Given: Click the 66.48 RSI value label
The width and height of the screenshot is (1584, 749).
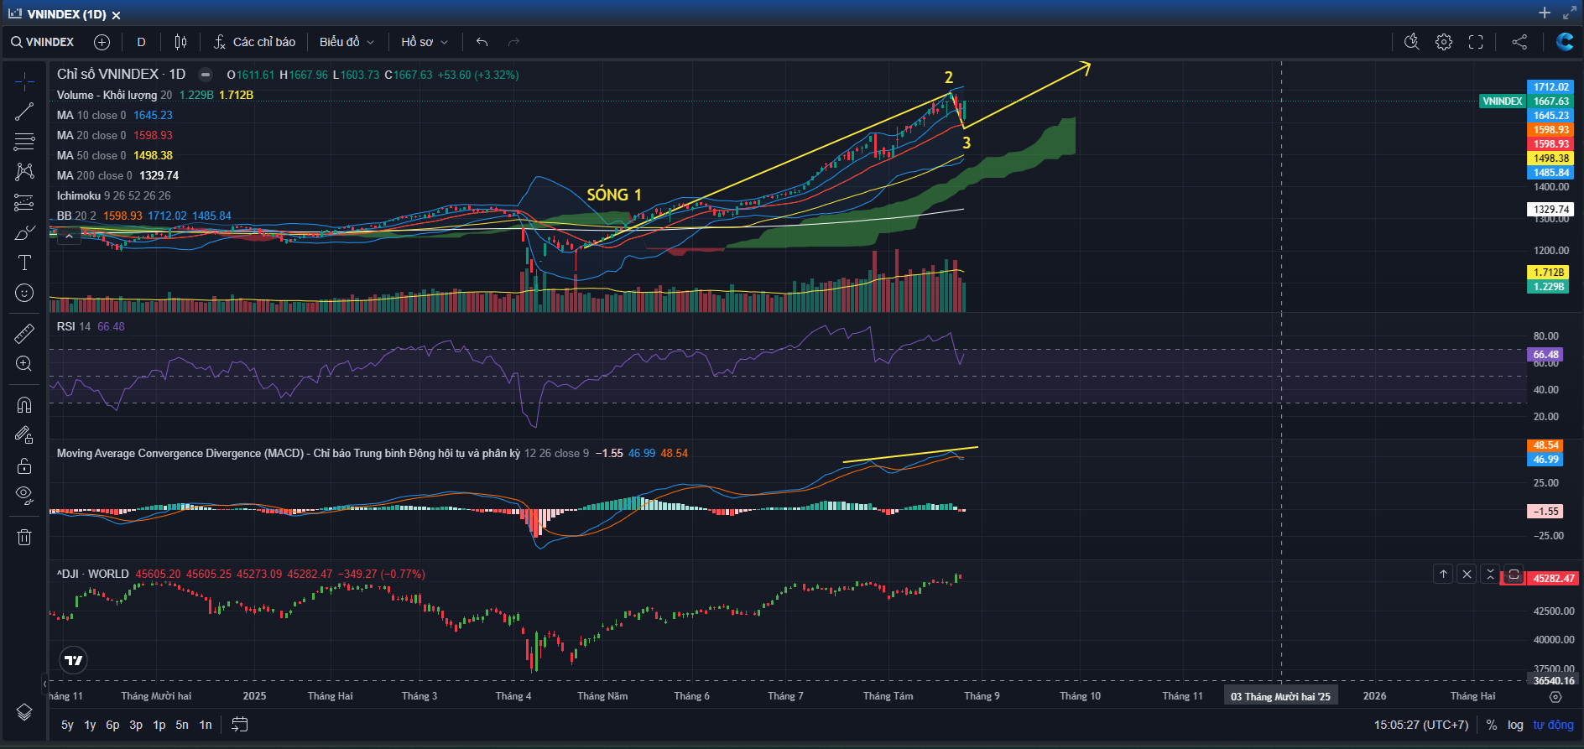Looking at the screenshot, I should (x=1545, y=355).
